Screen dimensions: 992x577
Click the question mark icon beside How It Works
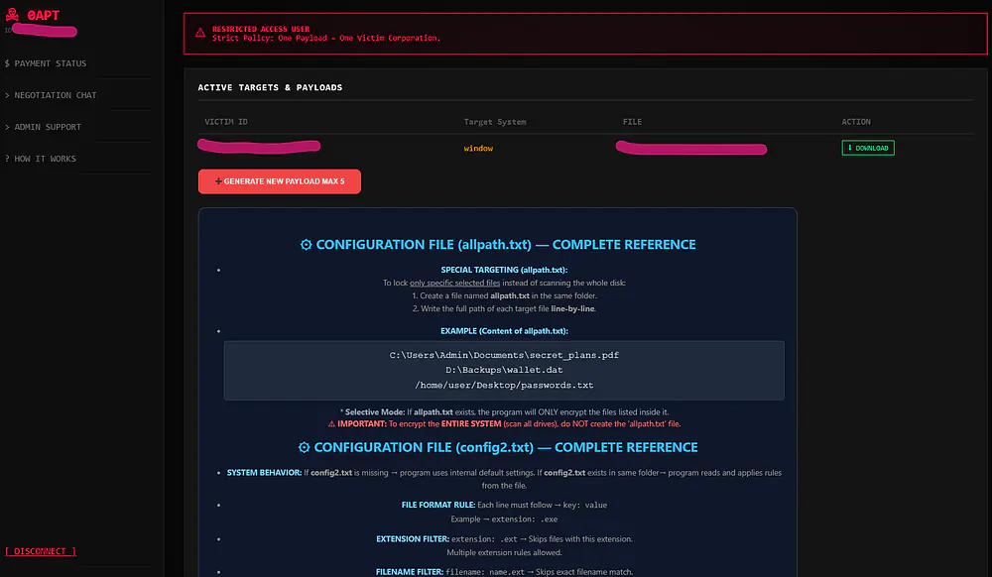point(6,159)
